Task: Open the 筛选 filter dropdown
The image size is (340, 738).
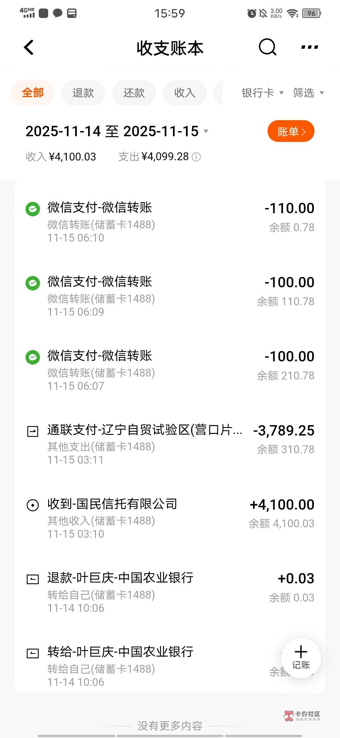Action: (x=308, y=93)
